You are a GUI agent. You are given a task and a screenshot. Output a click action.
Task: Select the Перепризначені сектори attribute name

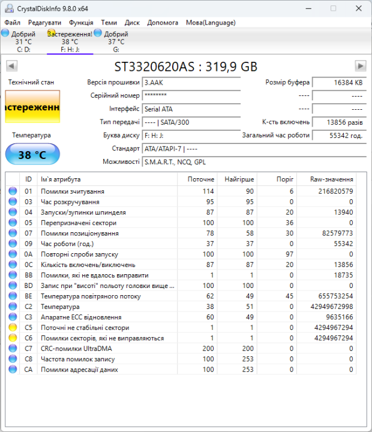79,223
